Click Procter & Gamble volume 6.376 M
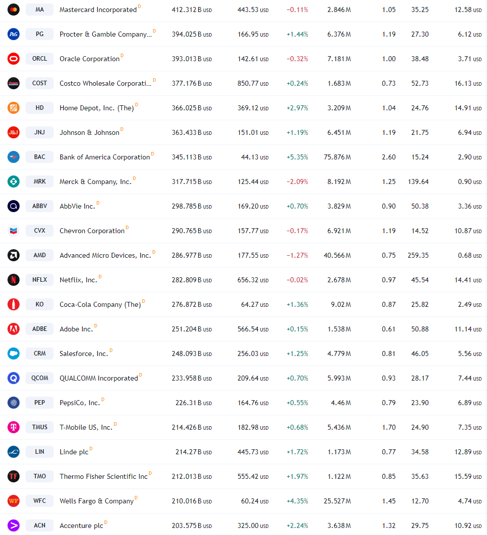Viewport: 487px width, 535px height. (x=339, y=34)
